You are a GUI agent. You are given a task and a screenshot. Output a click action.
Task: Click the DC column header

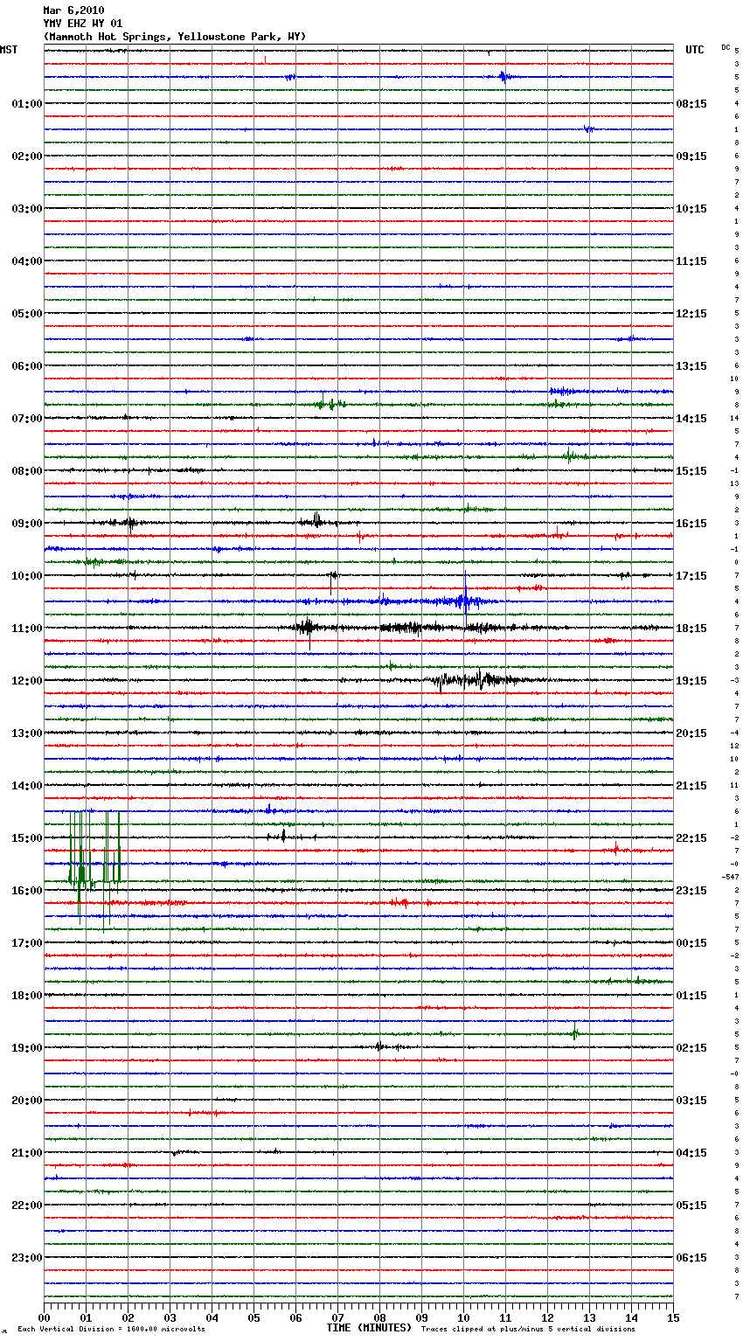[726, 47]
